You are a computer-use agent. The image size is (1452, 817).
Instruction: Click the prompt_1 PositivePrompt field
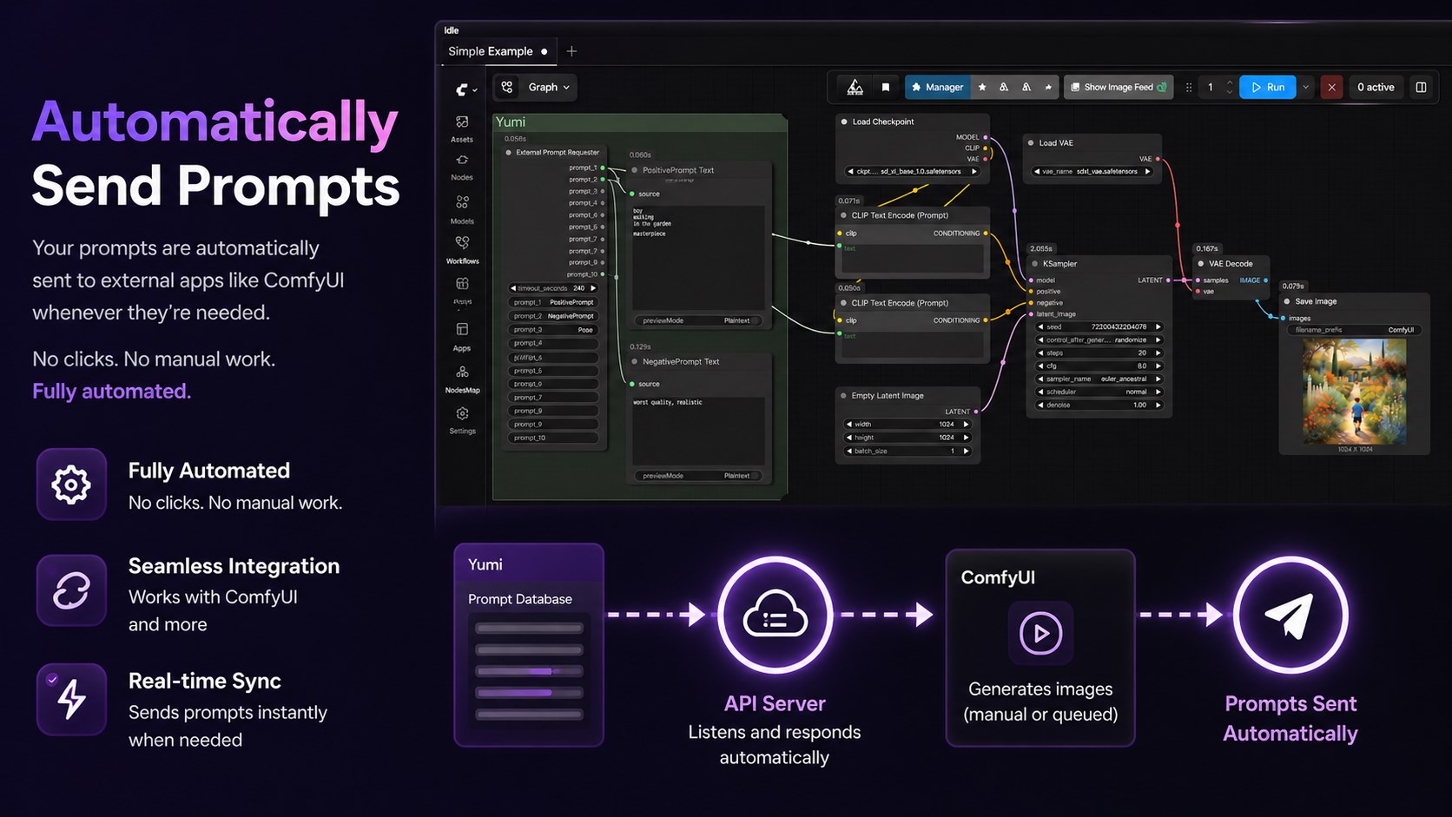coord(552,302)
